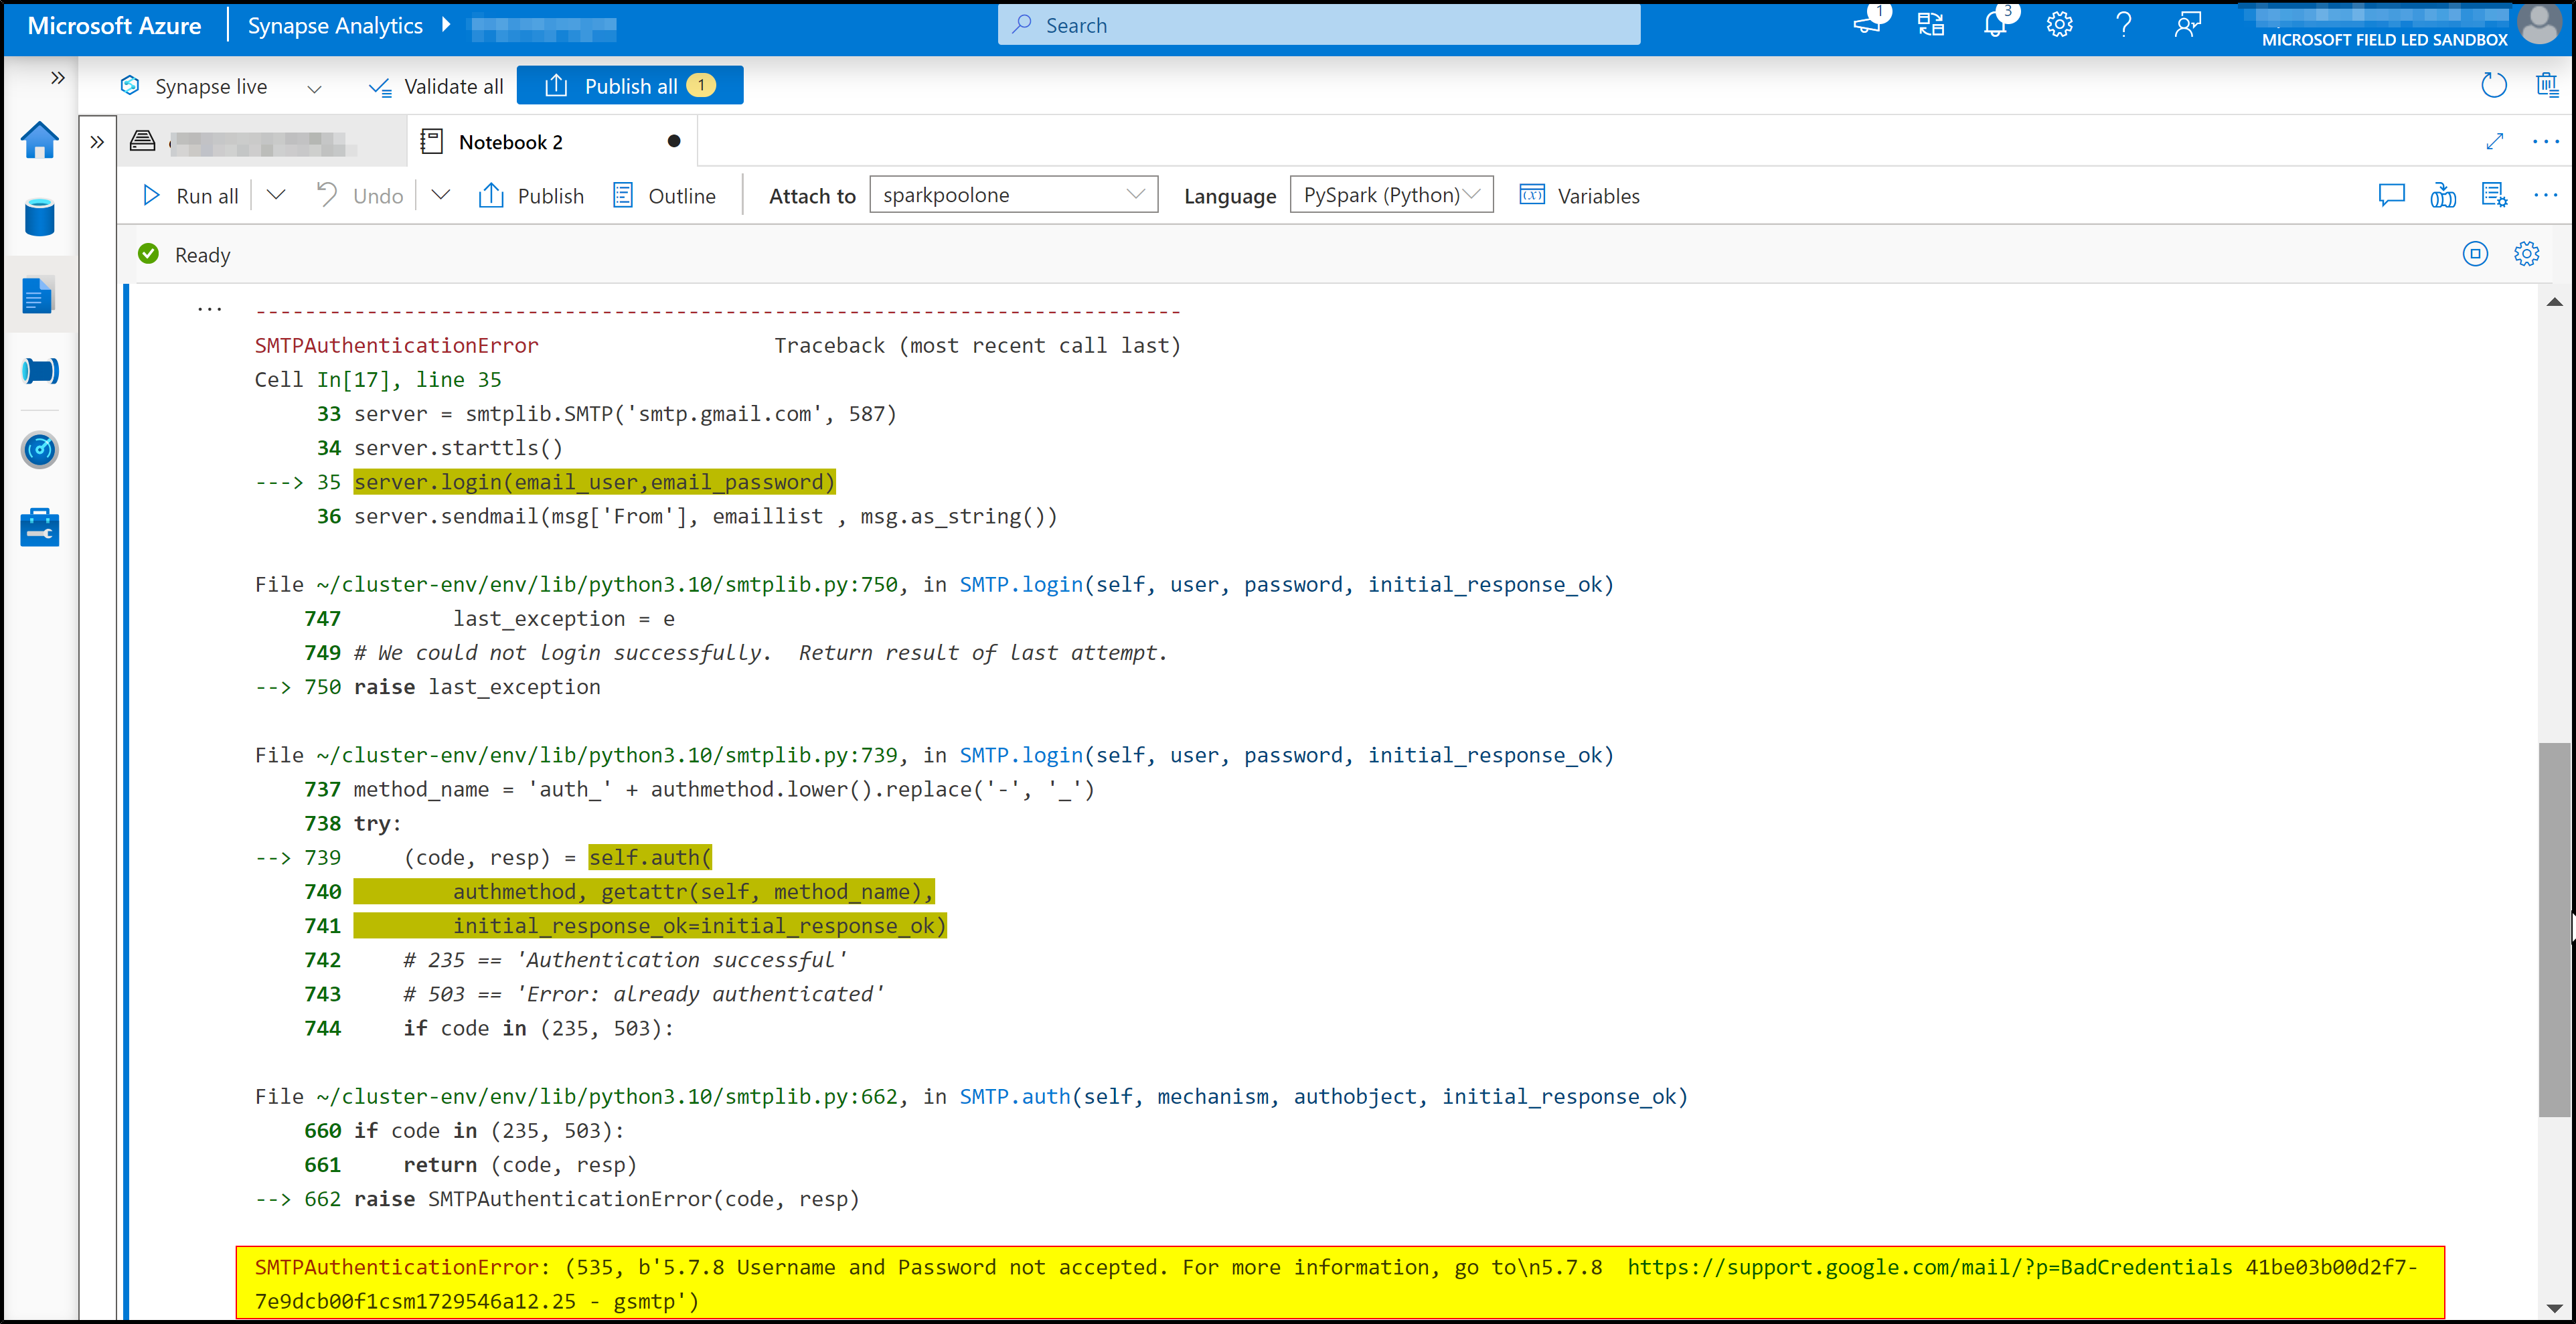Image resolution: width=2576 pixels, height=1324 pixels.
Task: Expand the Synapse live dropdown
Action: pyautogui.click(x=314, y=88)
